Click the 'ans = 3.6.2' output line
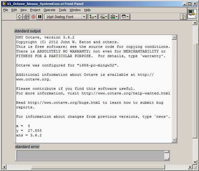 point(29,135)
